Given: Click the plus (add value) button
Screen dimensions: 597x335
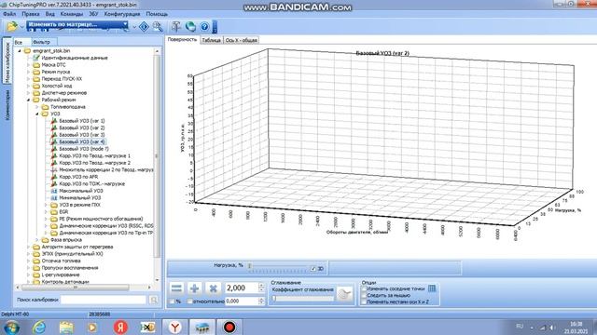Looking at the screenshot, I should [195, 288].
